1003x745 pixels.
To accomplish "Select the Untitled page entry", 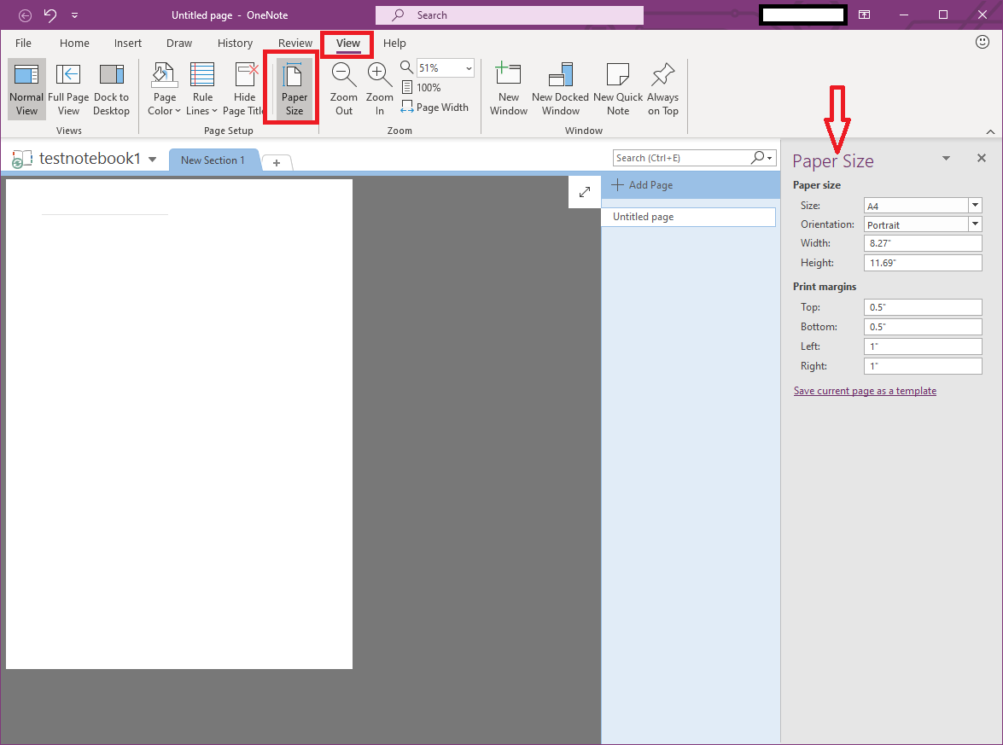I will tap(688, 217).
